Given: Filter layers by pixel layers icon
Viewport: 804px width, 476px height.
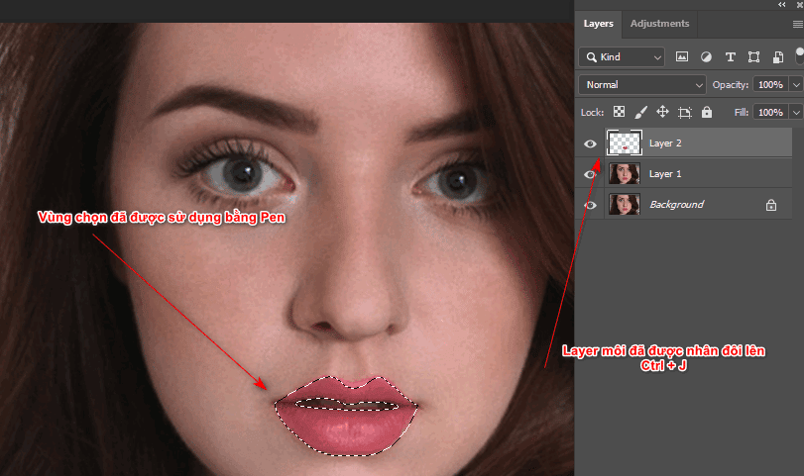Looking at the screenshot, I should [681, 56].
